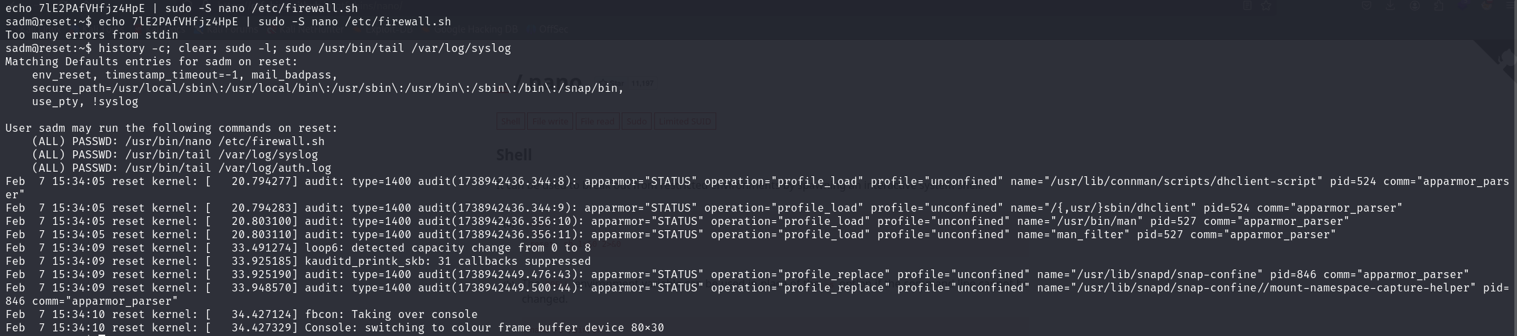Image resolution: width=1517 pixels, height=336 pixels.
Task: Show the browser downloads panel
Action: [x=1391, y=6]
